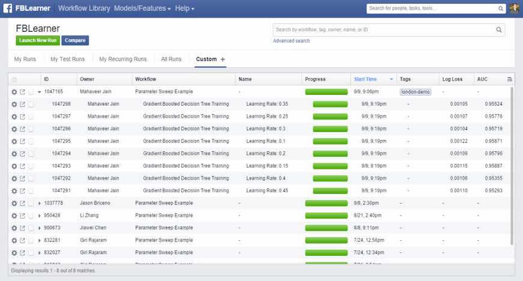Open run 1047298 in new window icon
Image resolution: width=523 pixels, height=281 pixels.
(22, 104)
